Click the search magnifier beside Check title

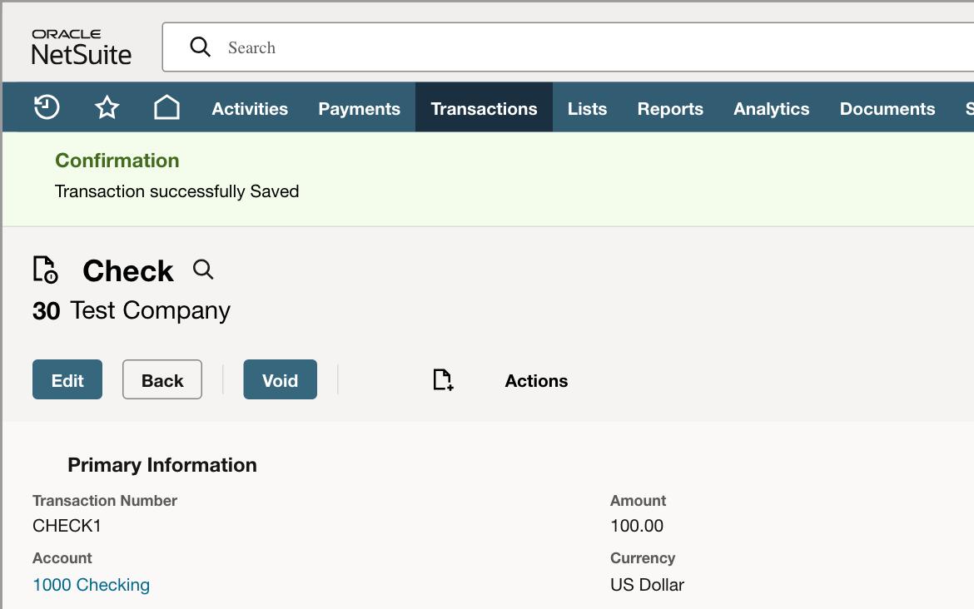pos(203,270)
